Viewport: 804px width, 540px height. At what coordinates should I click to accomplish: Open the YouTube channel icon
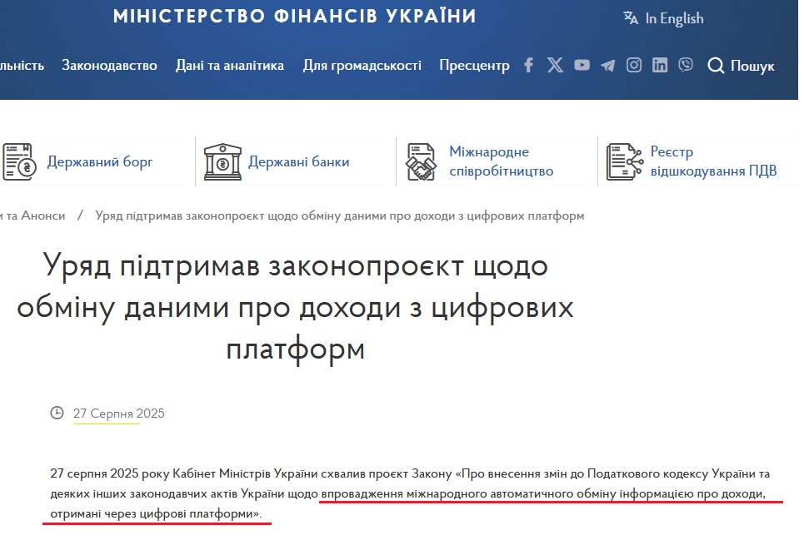pyautogui.click(x=581, y=64)
